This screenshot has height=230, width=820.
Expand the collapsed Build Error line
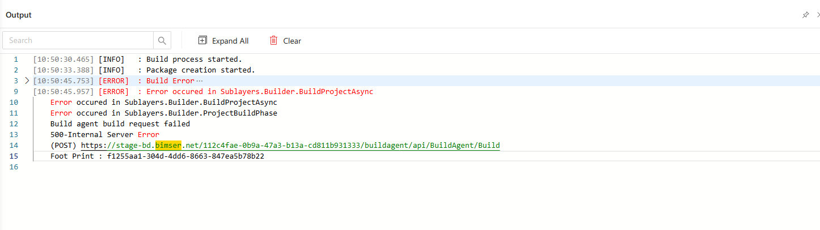pos(27,80)
